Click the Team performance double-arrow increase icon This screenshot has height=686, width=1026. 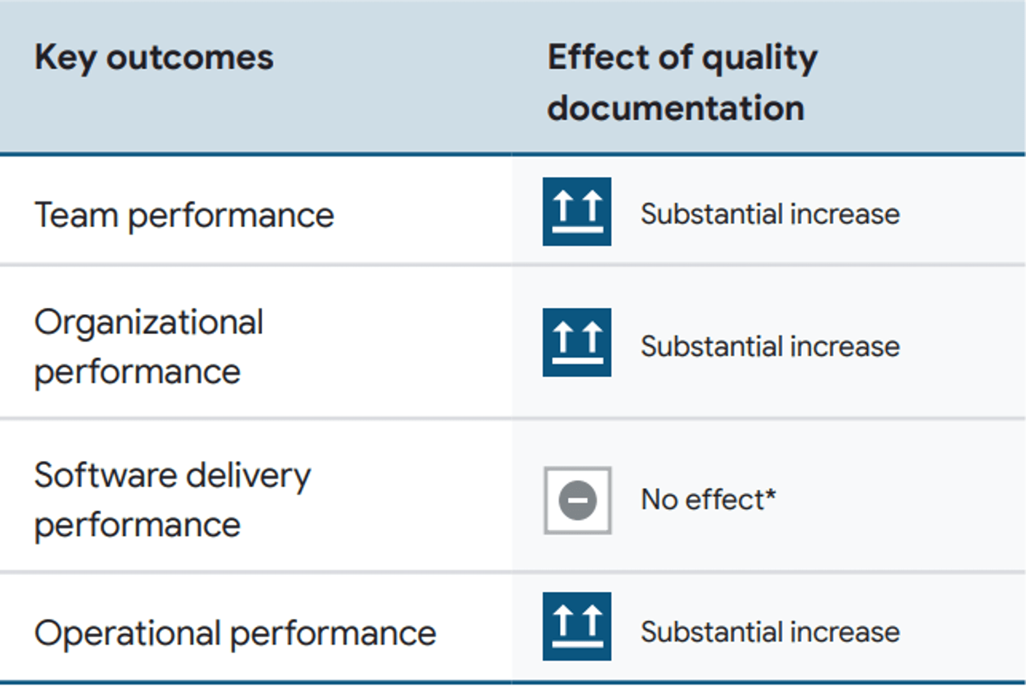[x=577, y=211]
